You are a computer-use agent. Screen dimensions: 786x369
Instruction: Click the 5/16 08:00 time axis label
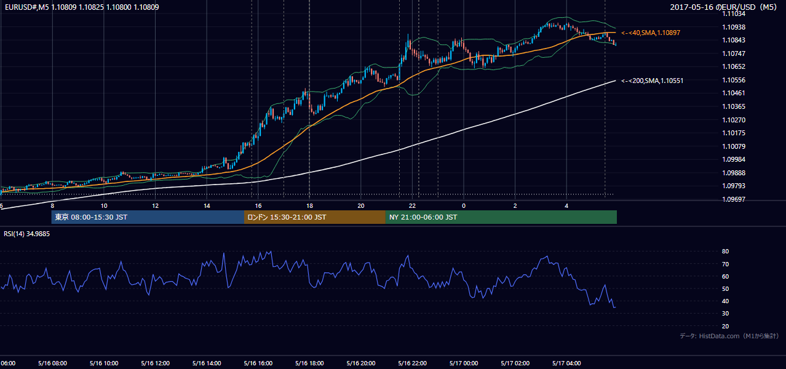point(52,363)
